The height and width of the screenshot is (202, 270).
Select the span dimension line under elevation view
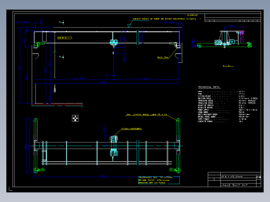point(107,83)
